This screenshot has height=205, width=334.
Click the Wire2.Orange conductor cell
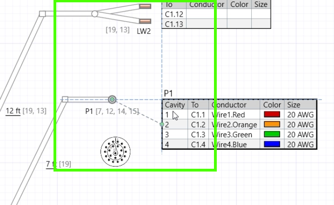point(234,125)
